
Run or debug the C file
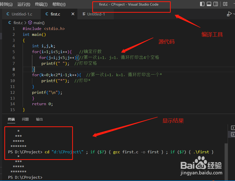229,14
